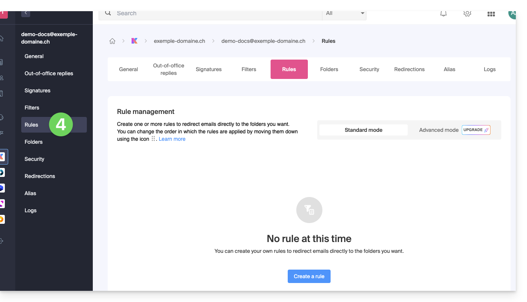Image resolution: width=527 pixels, height=302 pixels.
Task: Click the UPGRADE badge
Action: (476, 130)
